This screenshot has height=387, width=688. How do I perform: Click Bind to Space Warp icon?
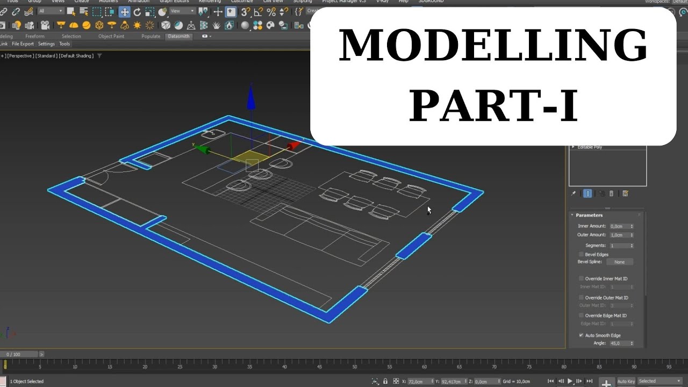(x=28, y=11)
